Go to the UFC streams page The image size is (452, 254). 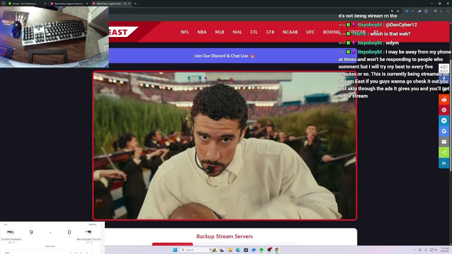coord(310,32)
